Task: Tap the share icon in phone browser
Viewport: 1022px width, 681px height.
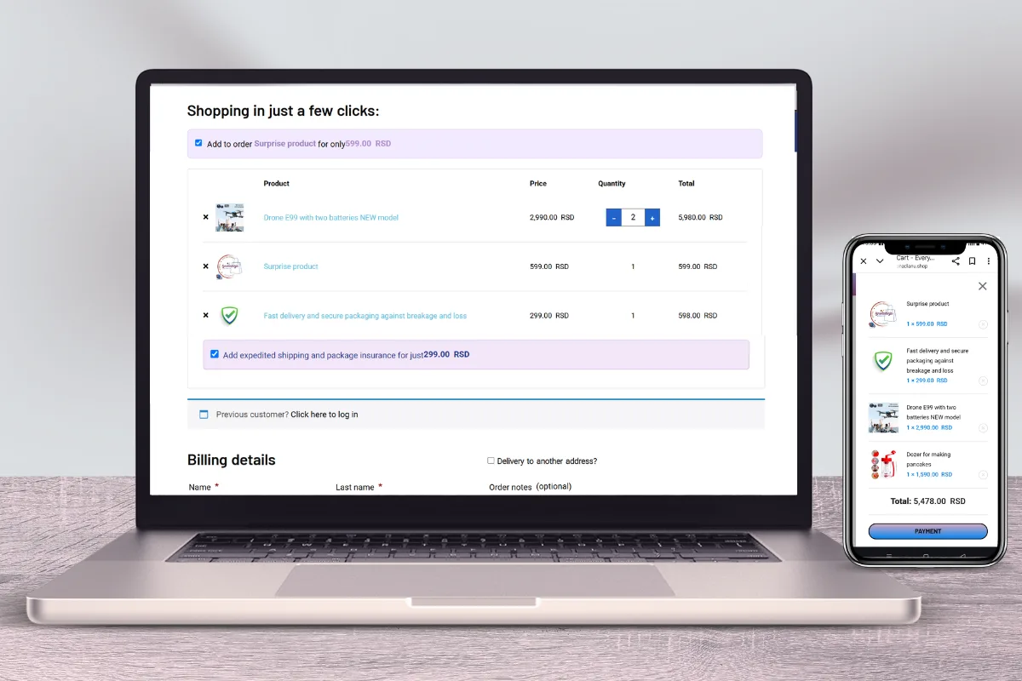Action: pyautogui.click(x=956, y=261)
